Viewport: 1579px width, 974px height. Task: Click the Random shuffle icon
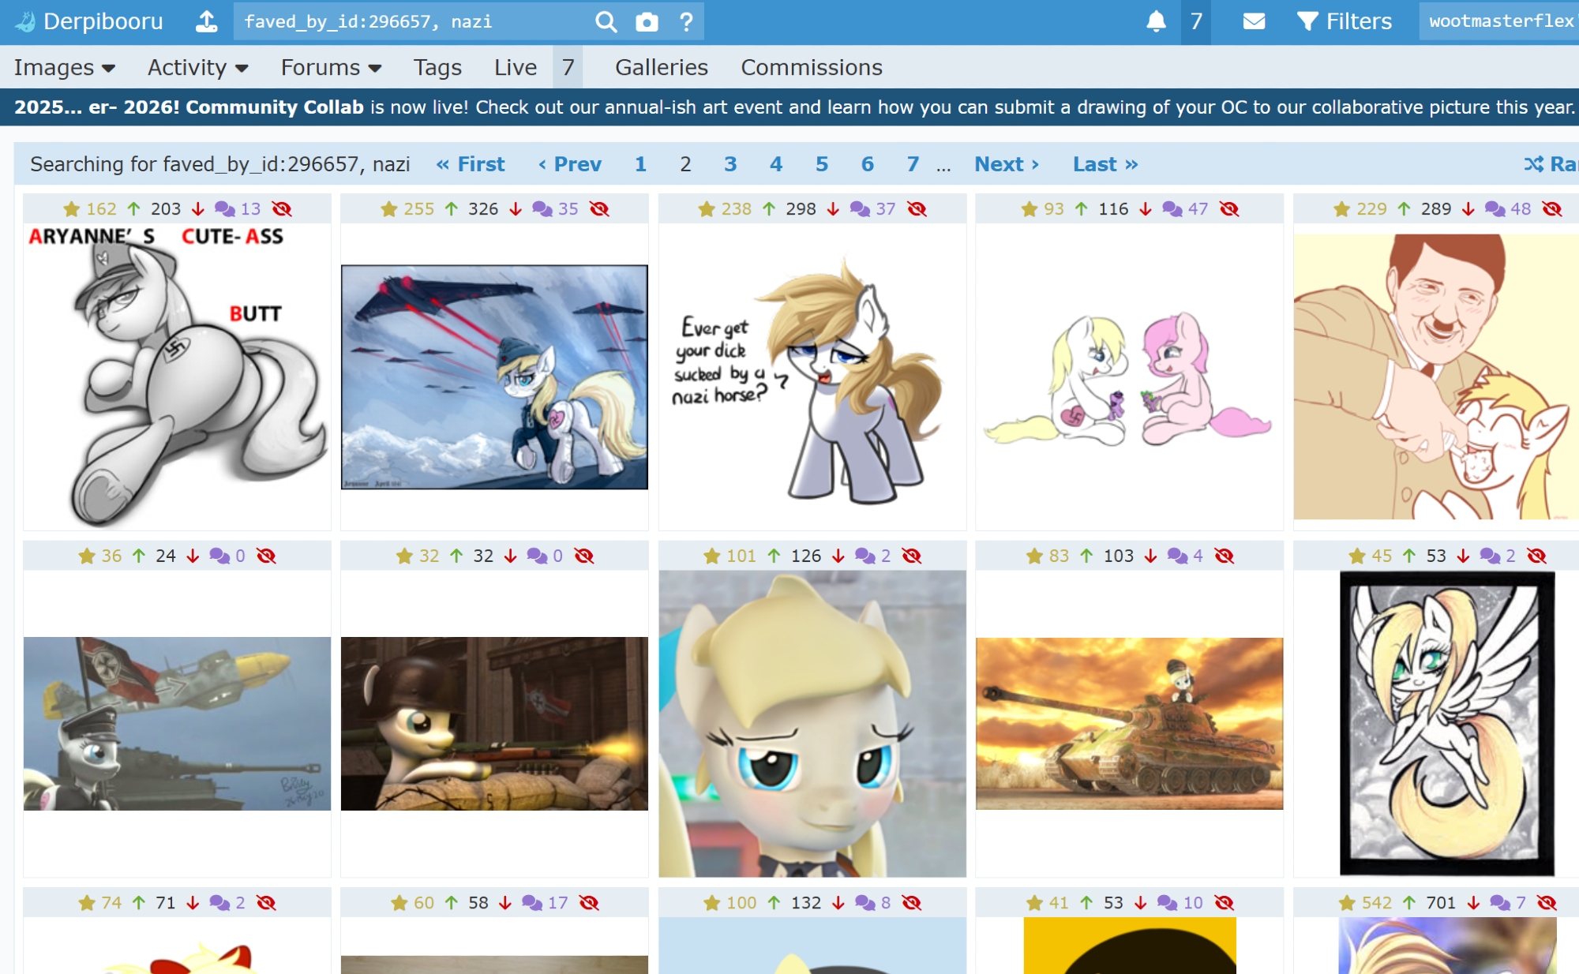(1533, 164)
